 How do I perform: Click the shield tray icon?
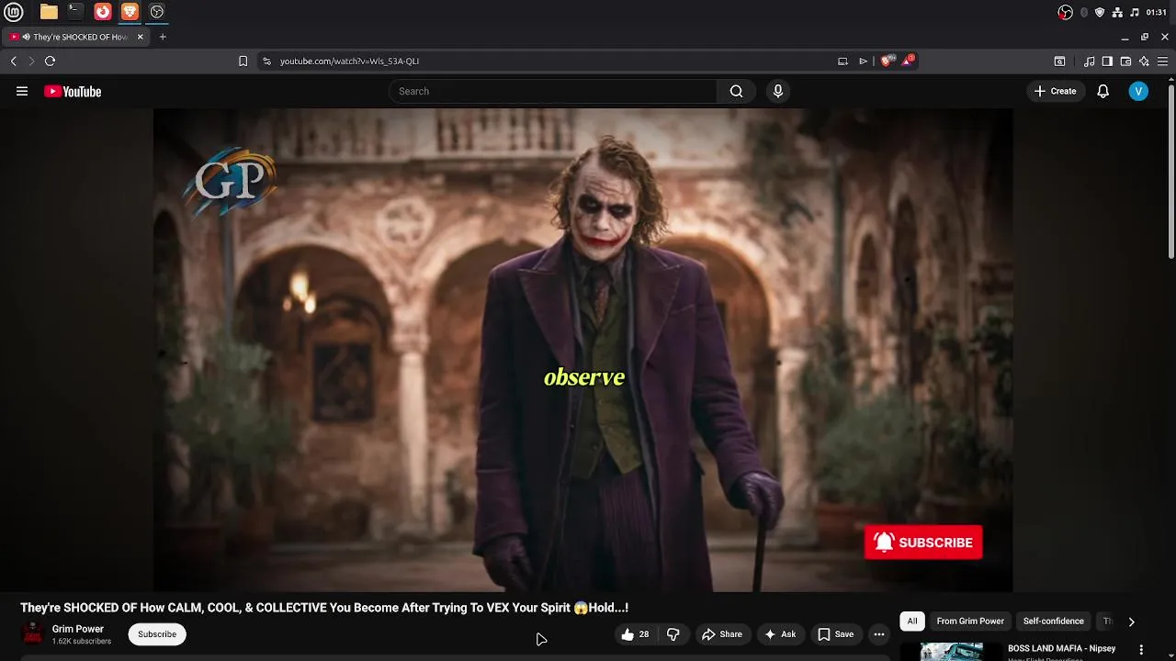click(1100, 12)
